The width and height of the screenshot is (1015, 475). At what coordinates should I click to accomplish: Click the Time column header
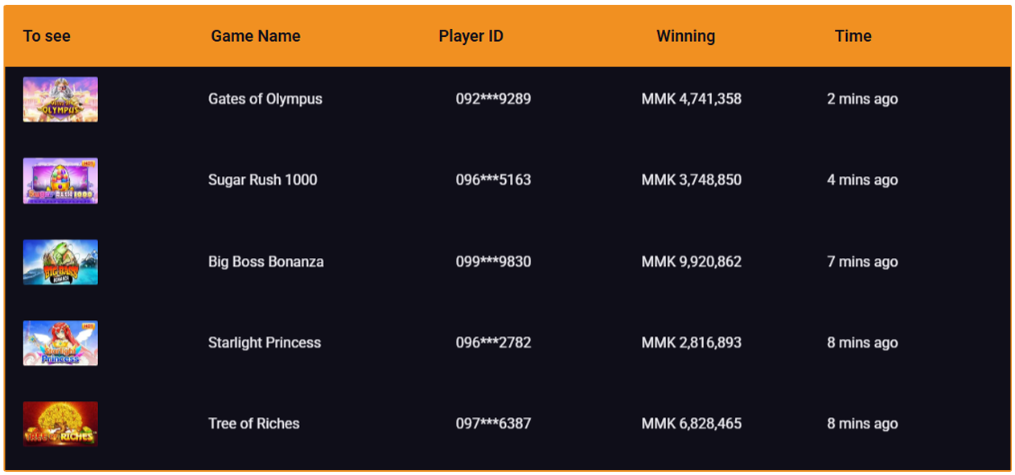(x=853, y=36)
